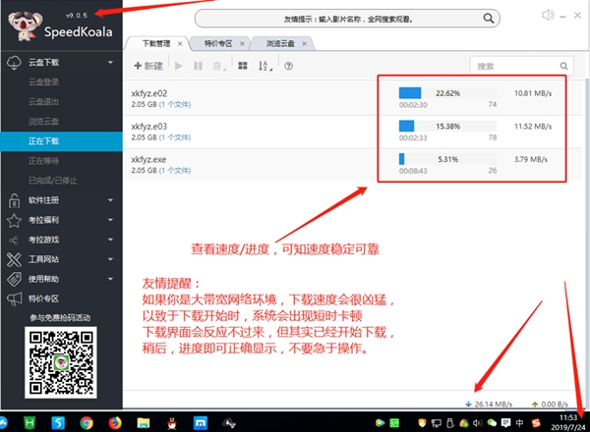Click the speaker volume icon

tap(549, 14)
